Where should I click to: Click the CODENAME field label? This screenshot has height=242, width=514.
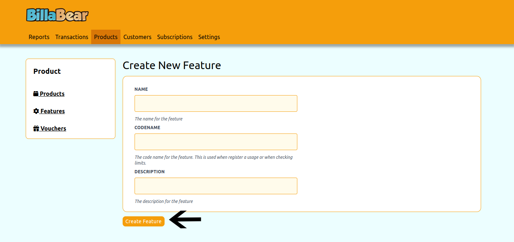pos(147,128)
